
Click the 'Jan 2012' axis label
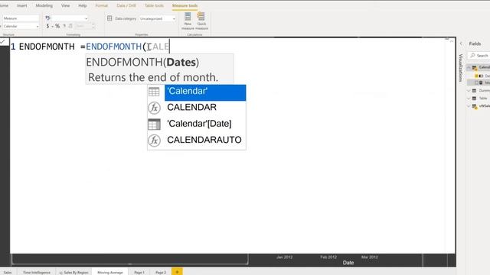284,257
